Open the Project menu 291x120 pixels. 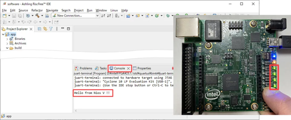point(79,10)
